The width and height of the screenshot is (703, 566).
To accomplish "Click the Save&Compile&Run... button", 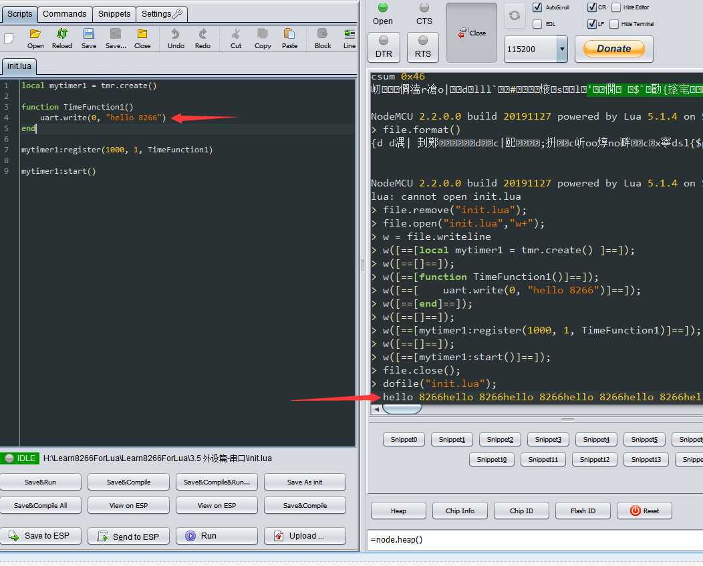I will pos(217,482).
